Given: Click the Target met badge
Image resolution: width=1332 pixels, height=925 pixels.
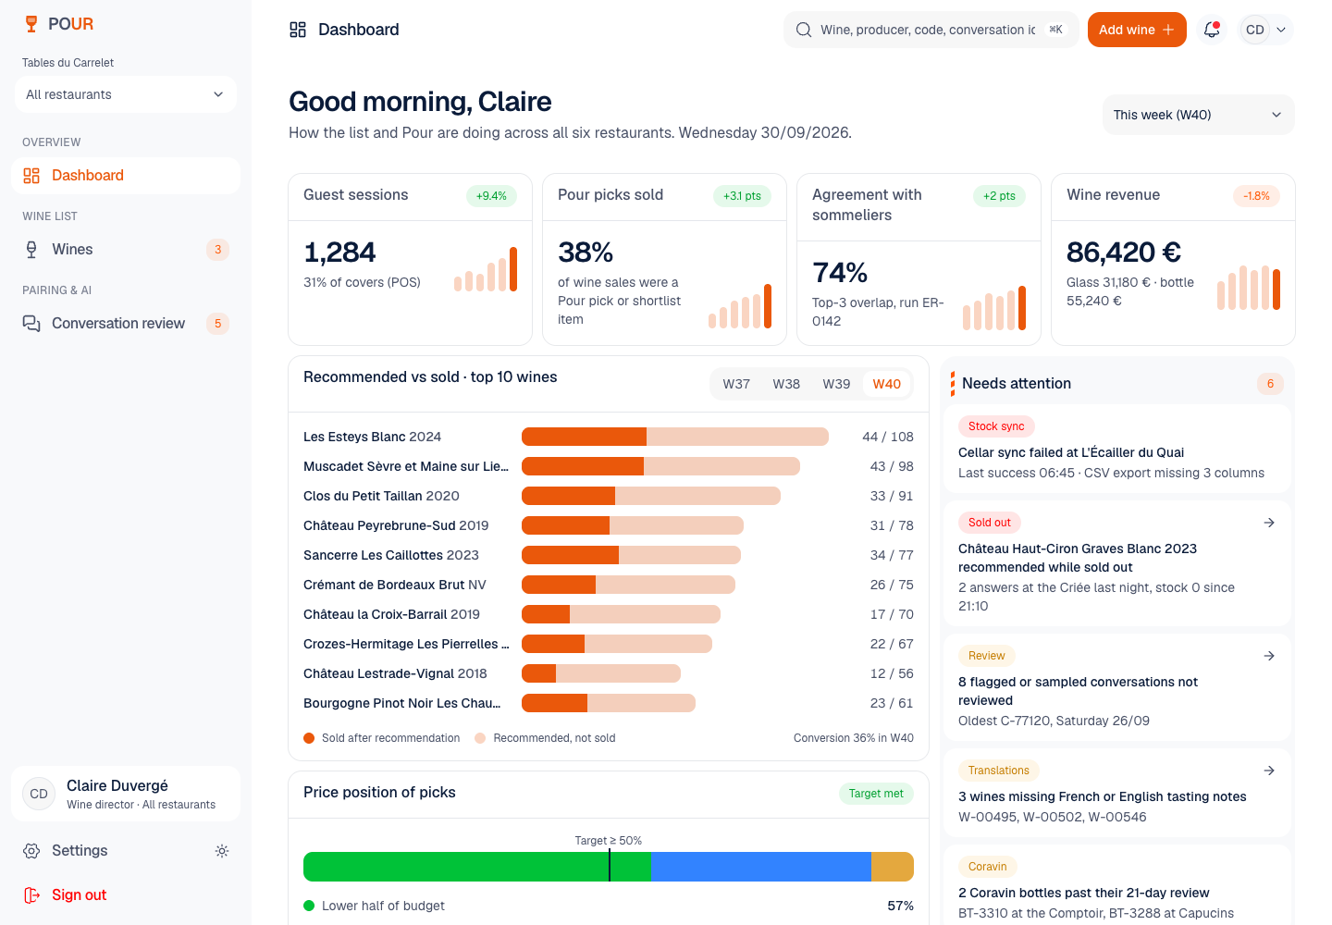Looking at the screenshot, I should (876, 794).
